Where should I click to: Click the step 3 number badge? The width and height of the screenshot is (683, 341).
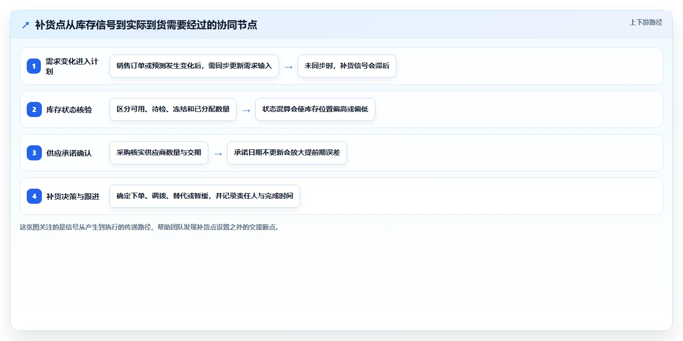[34, 153]
